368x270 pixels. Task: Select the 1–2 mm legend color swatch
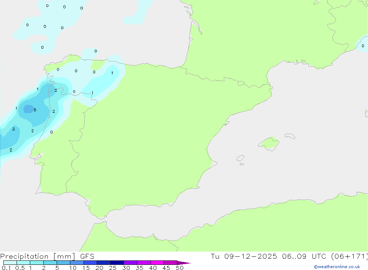(x=37, y=263)
